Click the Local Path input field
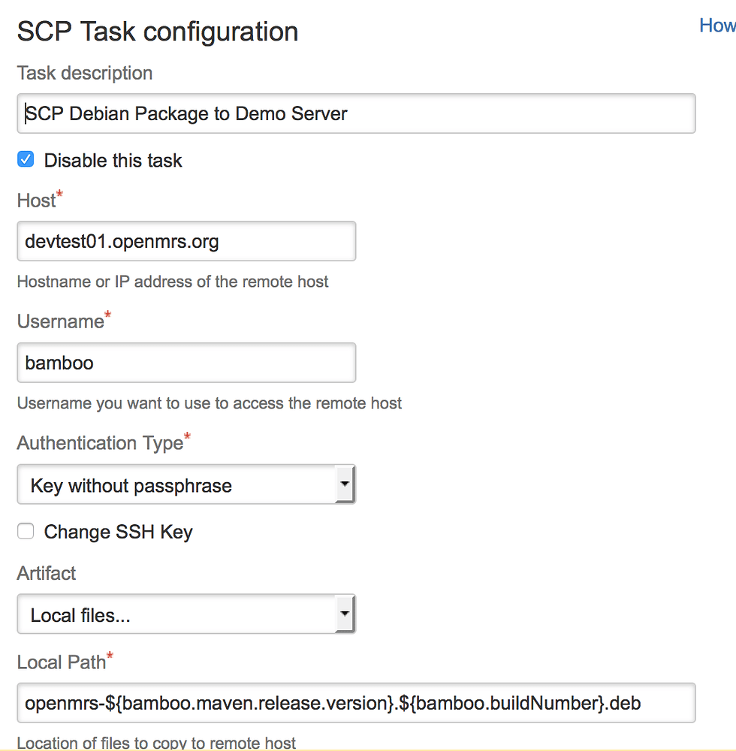The image size is (736, 751). pyautogui.click(x=355, y=703)
